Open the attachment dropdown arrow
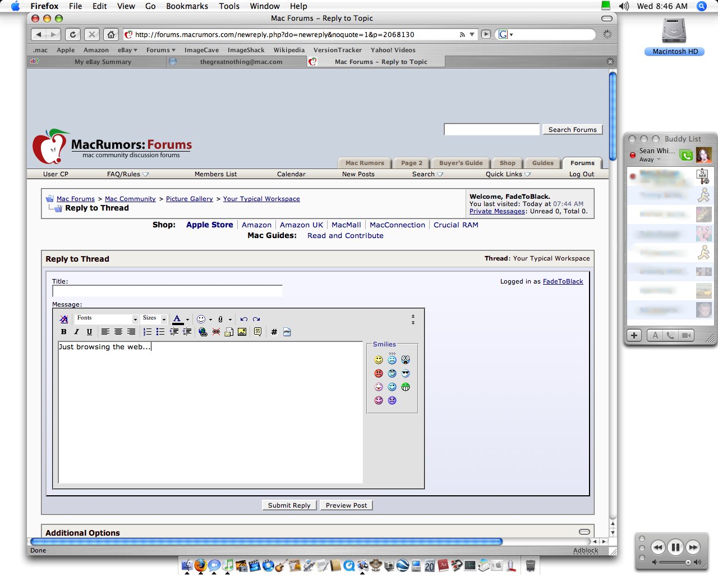 coord(230,320)
